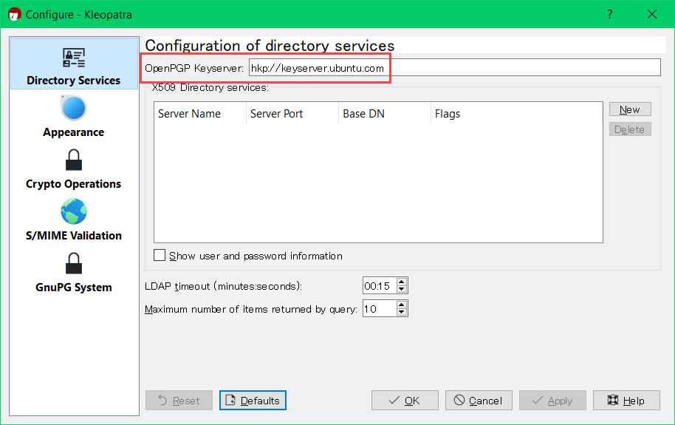Click the OpenPGP Keyserver text field

pos(453,68)
